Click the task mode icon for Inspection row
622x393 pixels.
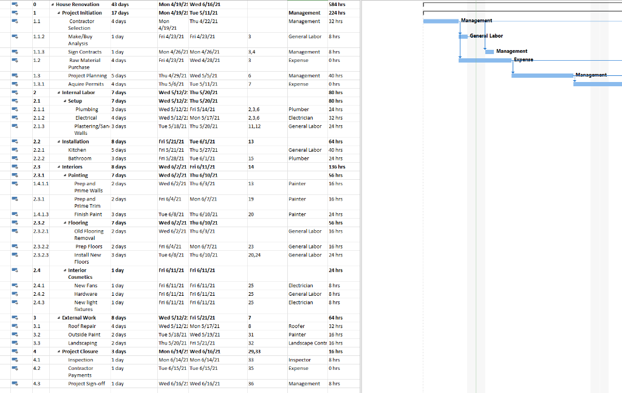click(15, 360)
